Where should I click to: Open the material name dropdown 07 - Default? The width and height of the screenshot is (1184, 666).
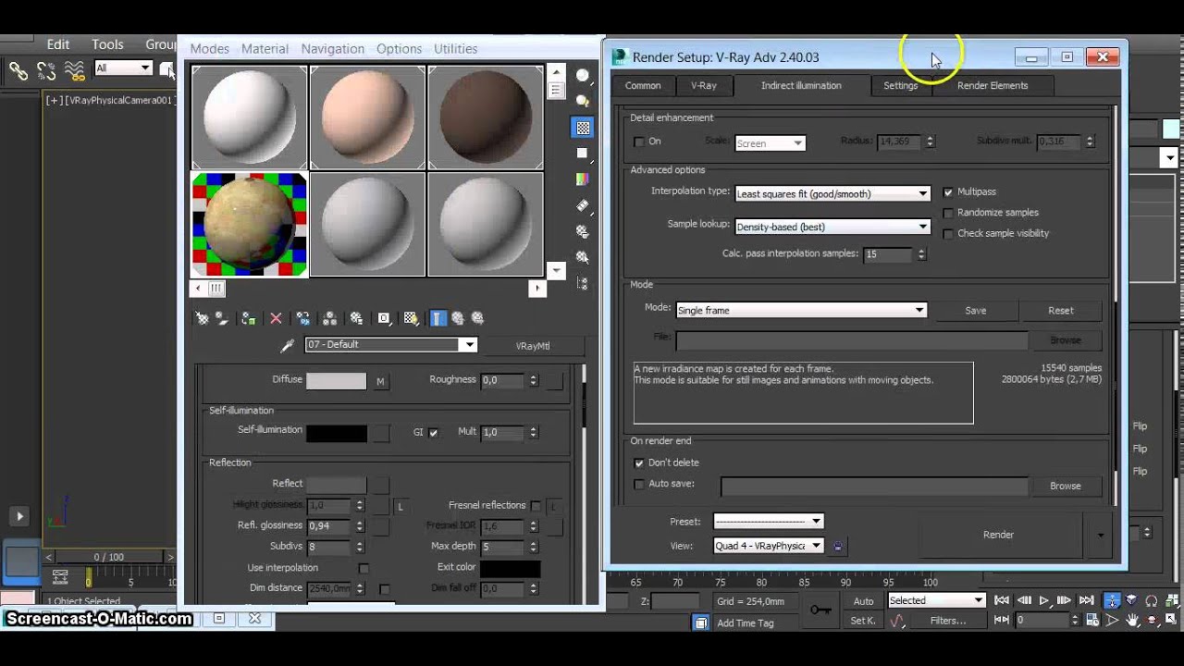click(391, 345)
